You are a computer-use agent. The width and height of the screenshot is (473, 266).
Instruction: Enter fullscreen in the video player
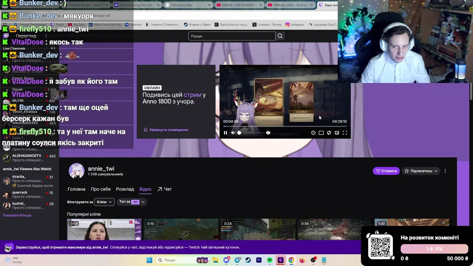point(345,133)
